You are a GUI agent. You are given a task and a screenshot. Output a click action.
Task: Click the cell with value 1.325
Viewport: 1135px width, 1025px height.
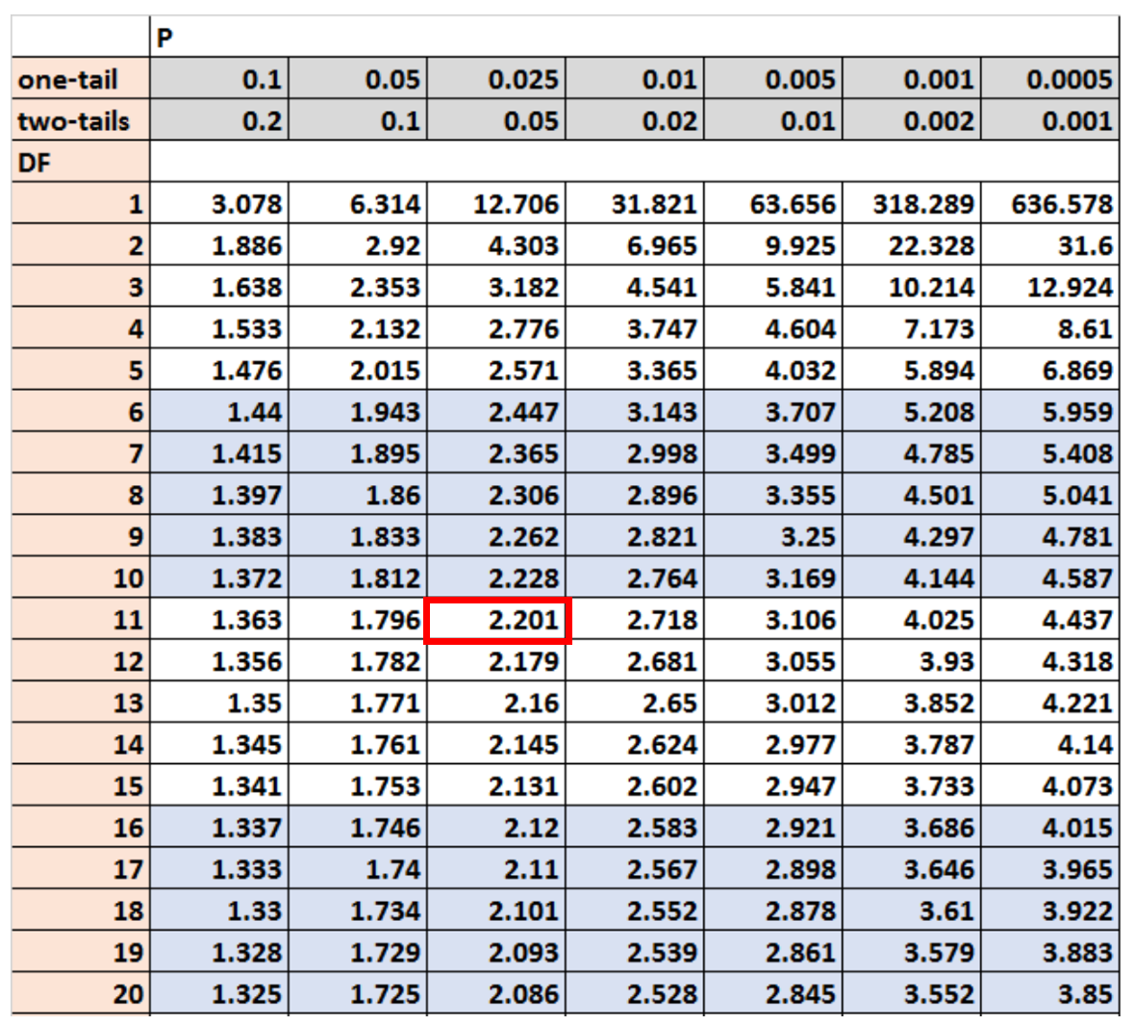coord(219,993)
